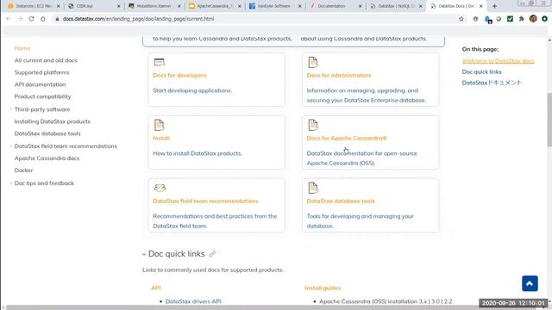Close the Instances EC2 tab
The image size is (552, 310).
[59, 6]
